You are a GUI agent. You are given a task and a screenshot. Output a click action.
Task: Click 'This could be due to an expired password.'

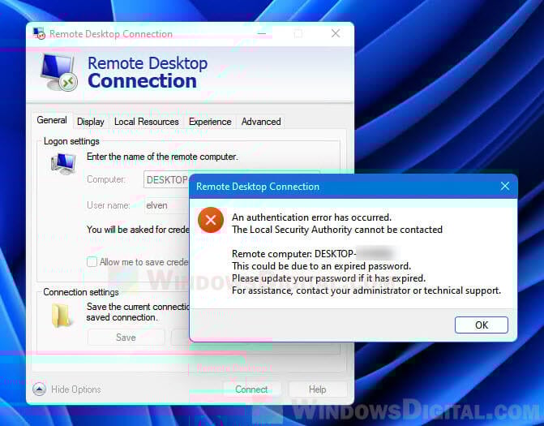coord(321,266)
